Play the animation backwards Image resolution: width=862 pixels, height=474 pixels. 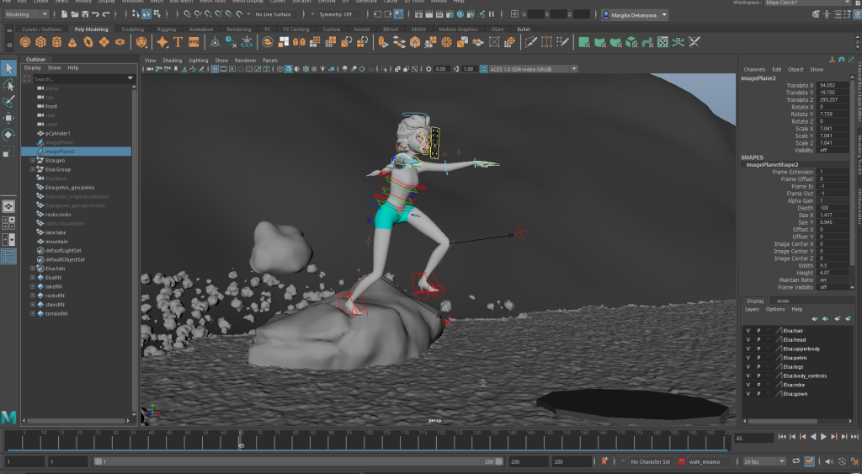click(x=813, y=437)
